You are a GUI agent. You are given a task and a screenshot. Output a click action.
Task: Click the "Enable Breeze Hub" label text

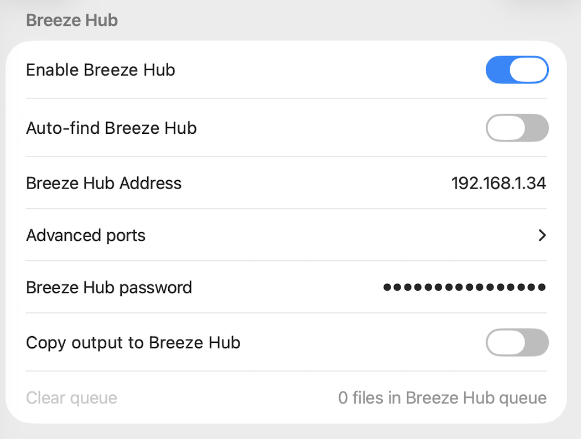tap(101, 70)
